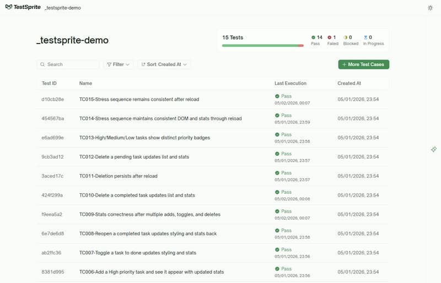
Task: Open TC014-Stress sequence maintains consistent DOM test
Action: (x=160, y=118)
